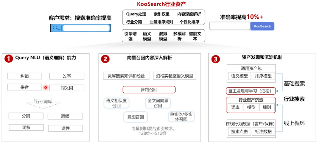Click the "通用资产包" heading
This screenshot has width=322, height=142.
tap(251, 69)
